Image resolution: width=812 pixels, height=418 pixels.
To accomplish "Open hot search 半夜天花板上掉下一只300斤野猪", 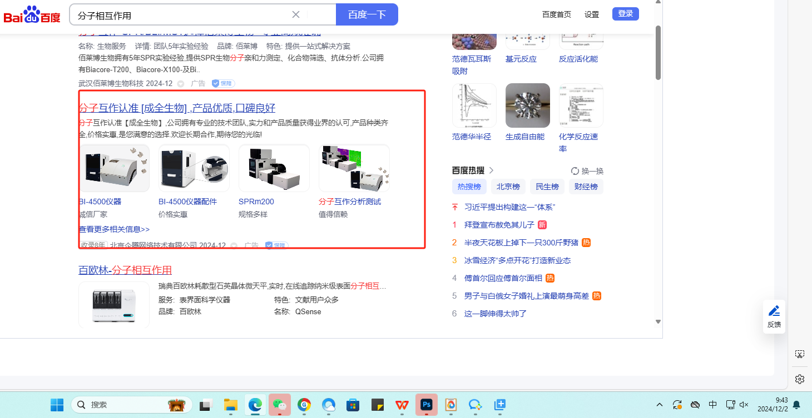I will click(x=522, y=243).
